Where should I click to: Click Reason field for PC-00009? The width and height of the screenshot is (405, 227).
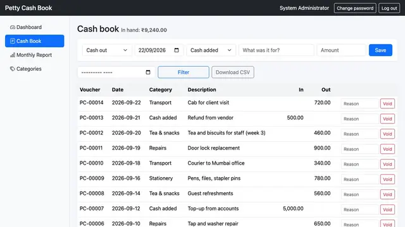coord(359,179)
